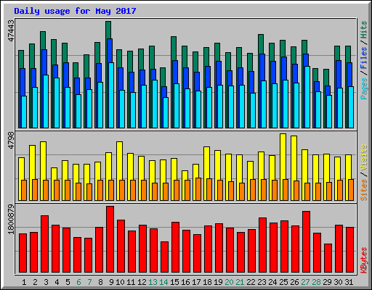Select green weekend day 21 label
Image resolution: width=372 pixels, height=290 pixels.
(240, 282)
